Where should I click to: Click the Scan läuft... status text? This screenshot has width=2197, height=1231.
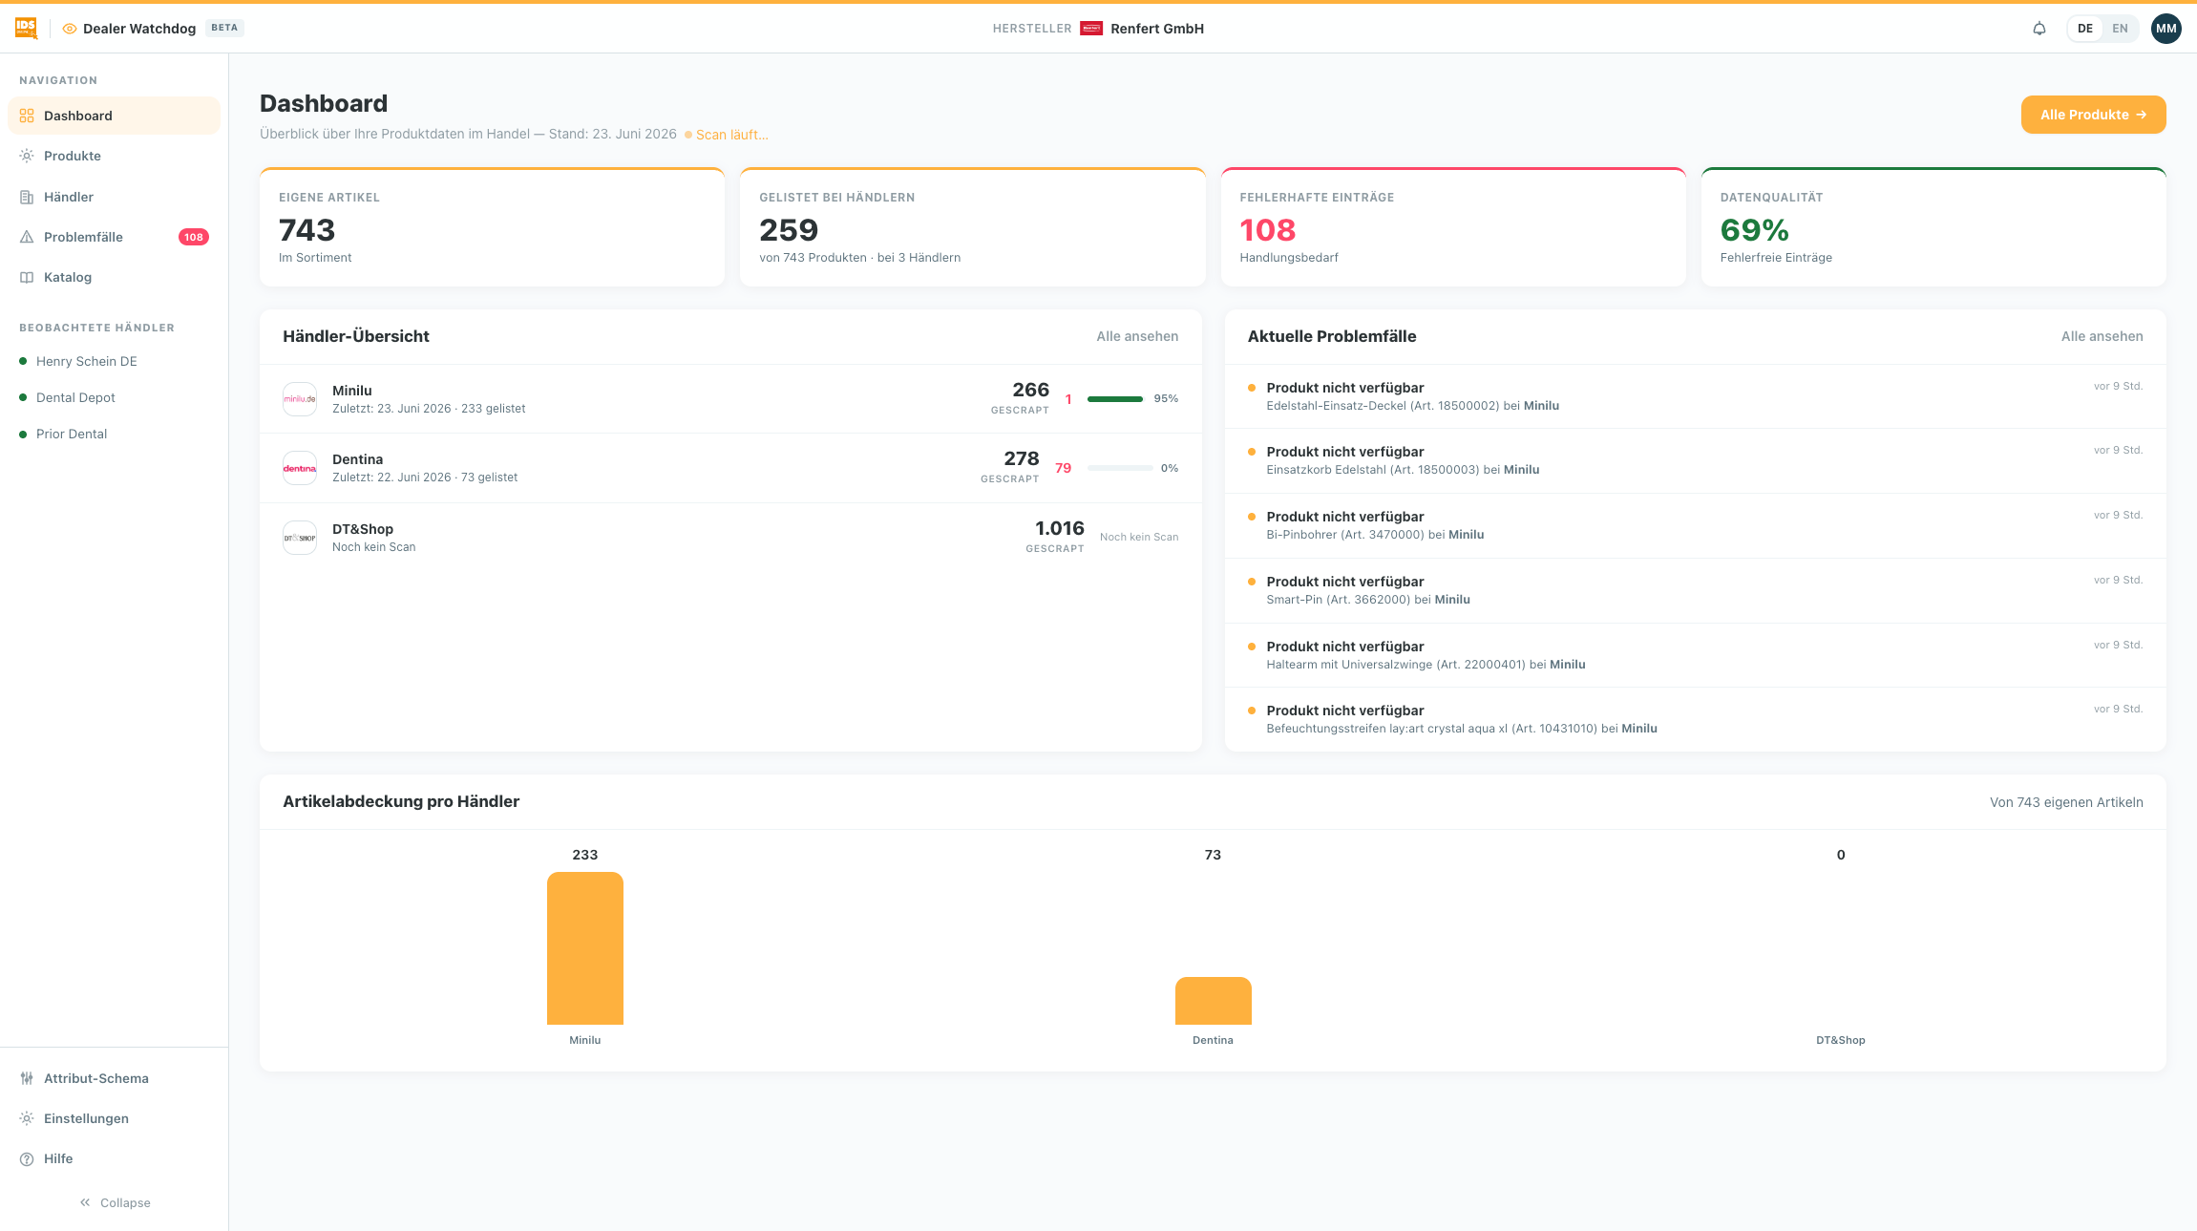[731, 135]
